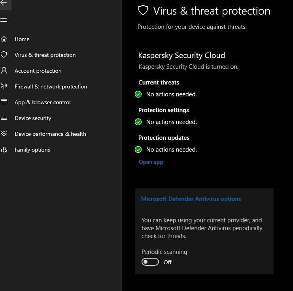The width and height of the screenshot is (293, 291).
Task: Click green checkmark beside Current threats status
Action: tap(138, 94)
